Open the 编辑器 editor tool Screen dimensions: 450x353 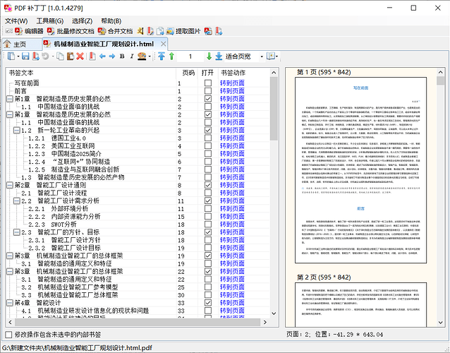pyautogui.click(x=29, y=31)
